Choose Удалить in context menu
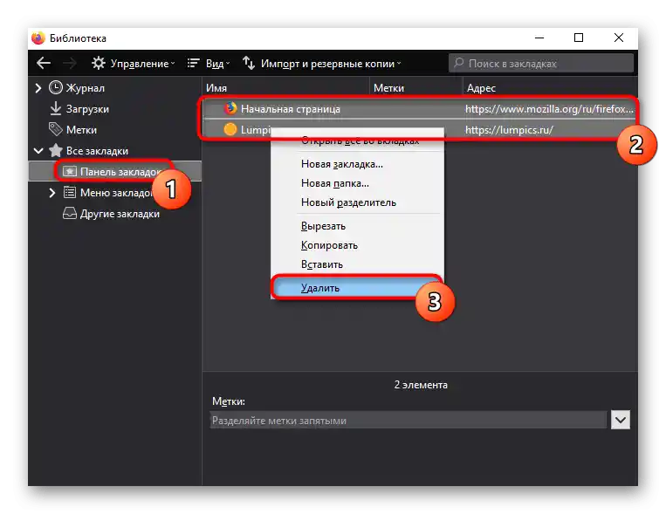 pos(357,288)
